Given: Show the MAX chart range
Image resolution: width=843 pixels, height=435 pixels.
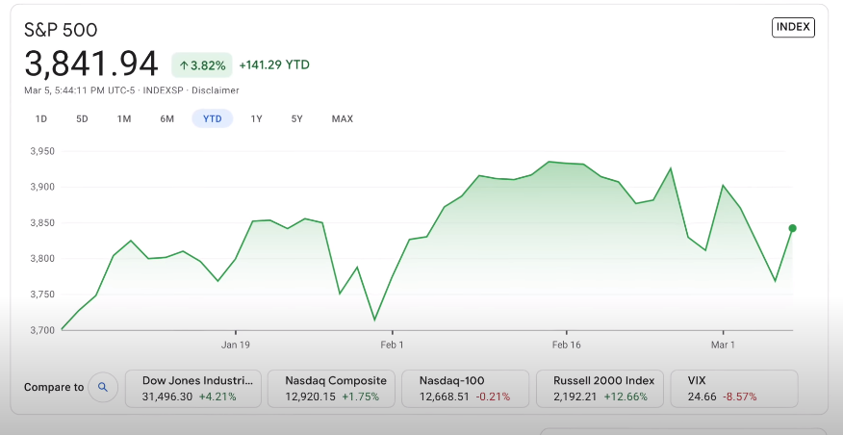Looking at the screenshot, I should [343, 119].
